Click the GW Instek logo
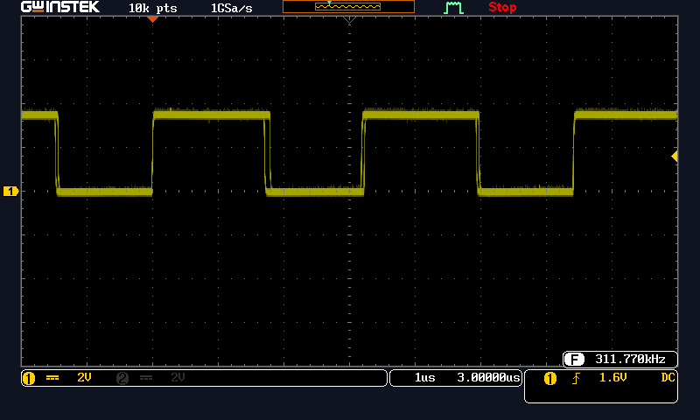 [x=60, y=7]
